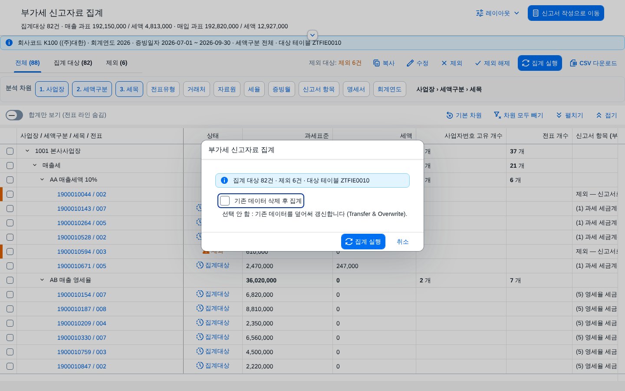Click 집계 실행 in the page toolbar
The height and width of the screenshot is (391, 625).
pos(540,63)
